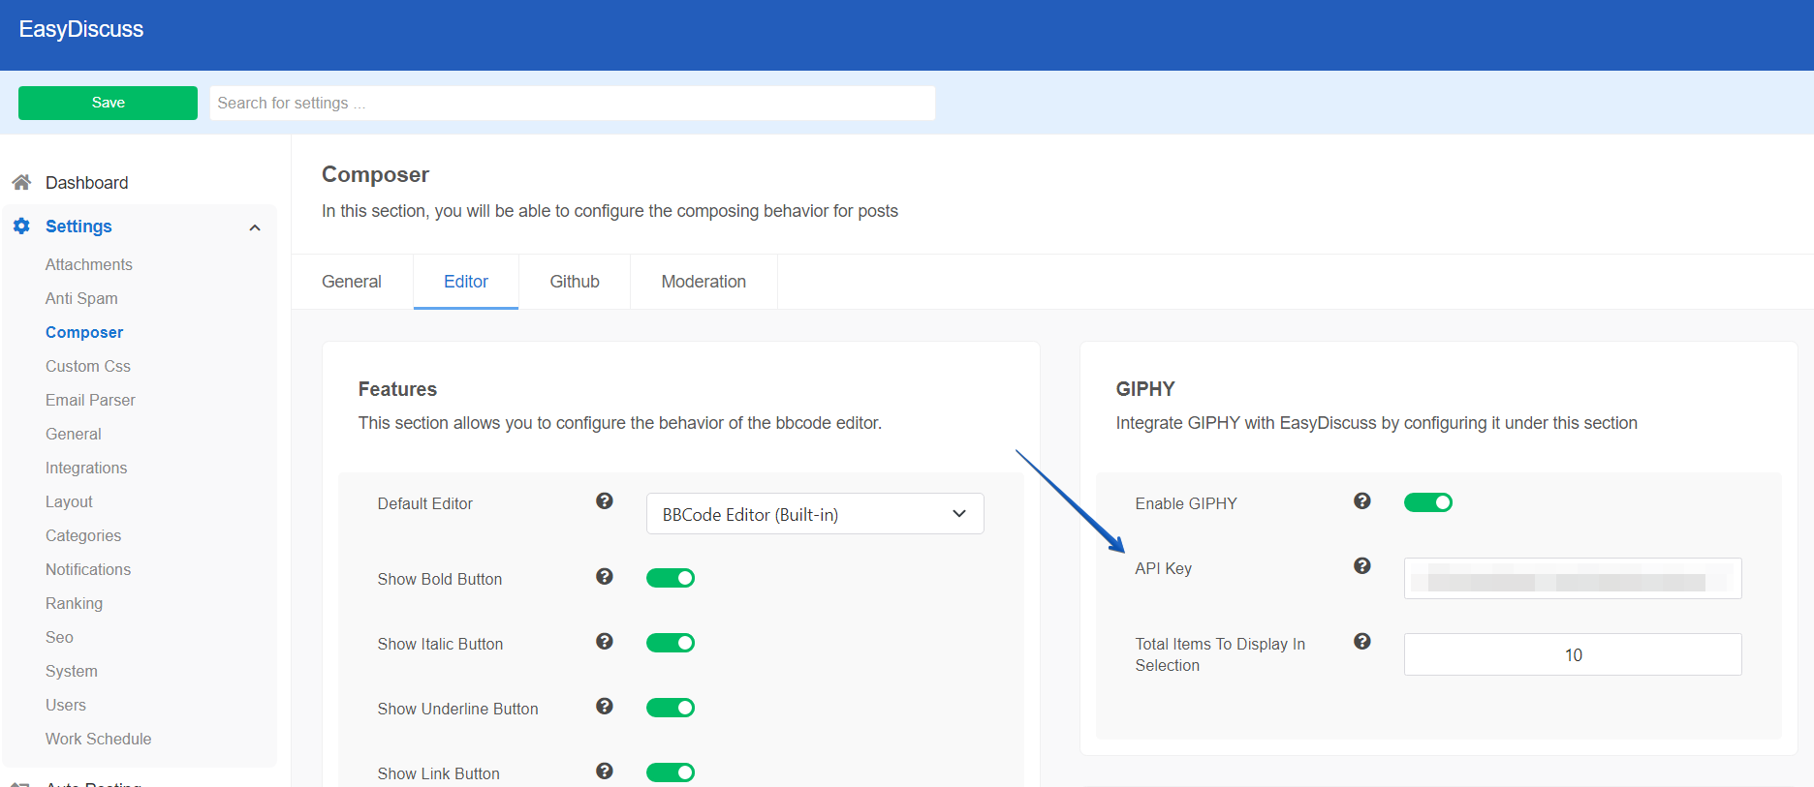
Task: Open help icon for Show Underline Button
Action: tap(605, 706)
